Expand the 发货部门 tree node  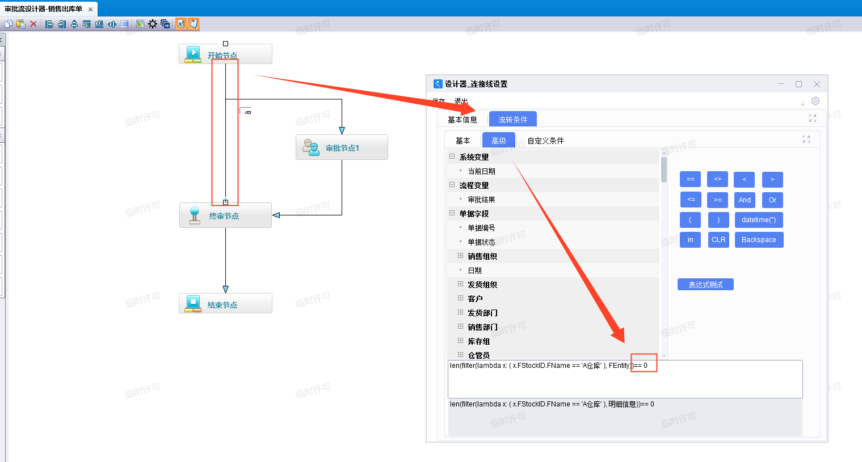click(461, 312)
